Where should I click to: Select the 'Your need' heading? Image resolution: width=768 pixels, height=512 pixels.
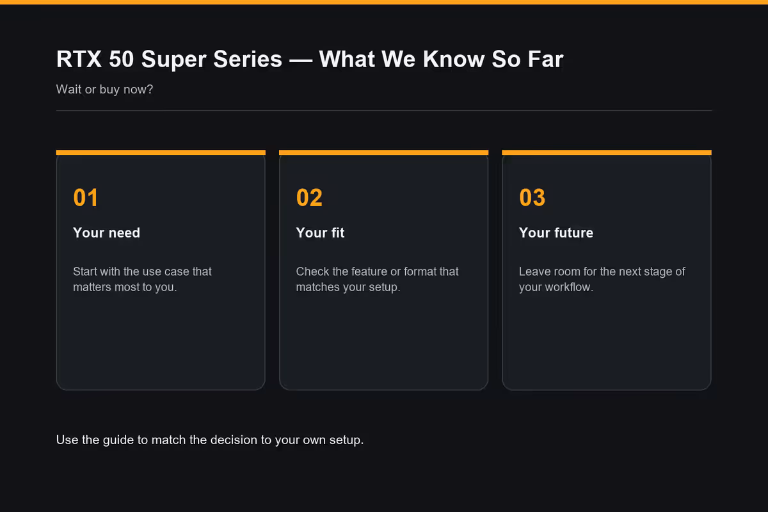106,233
